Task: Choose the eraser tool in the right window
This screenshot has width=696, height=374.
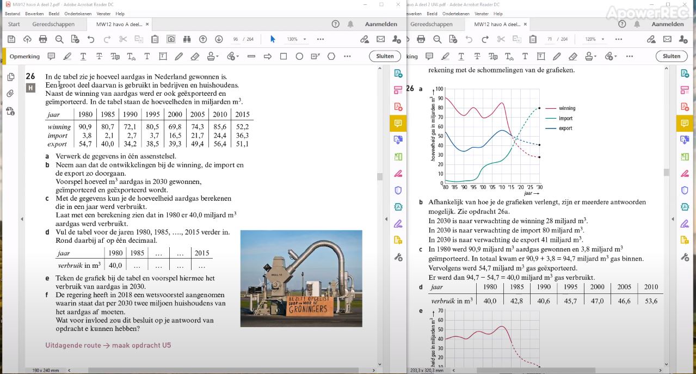Action: (x=572, y=56)
